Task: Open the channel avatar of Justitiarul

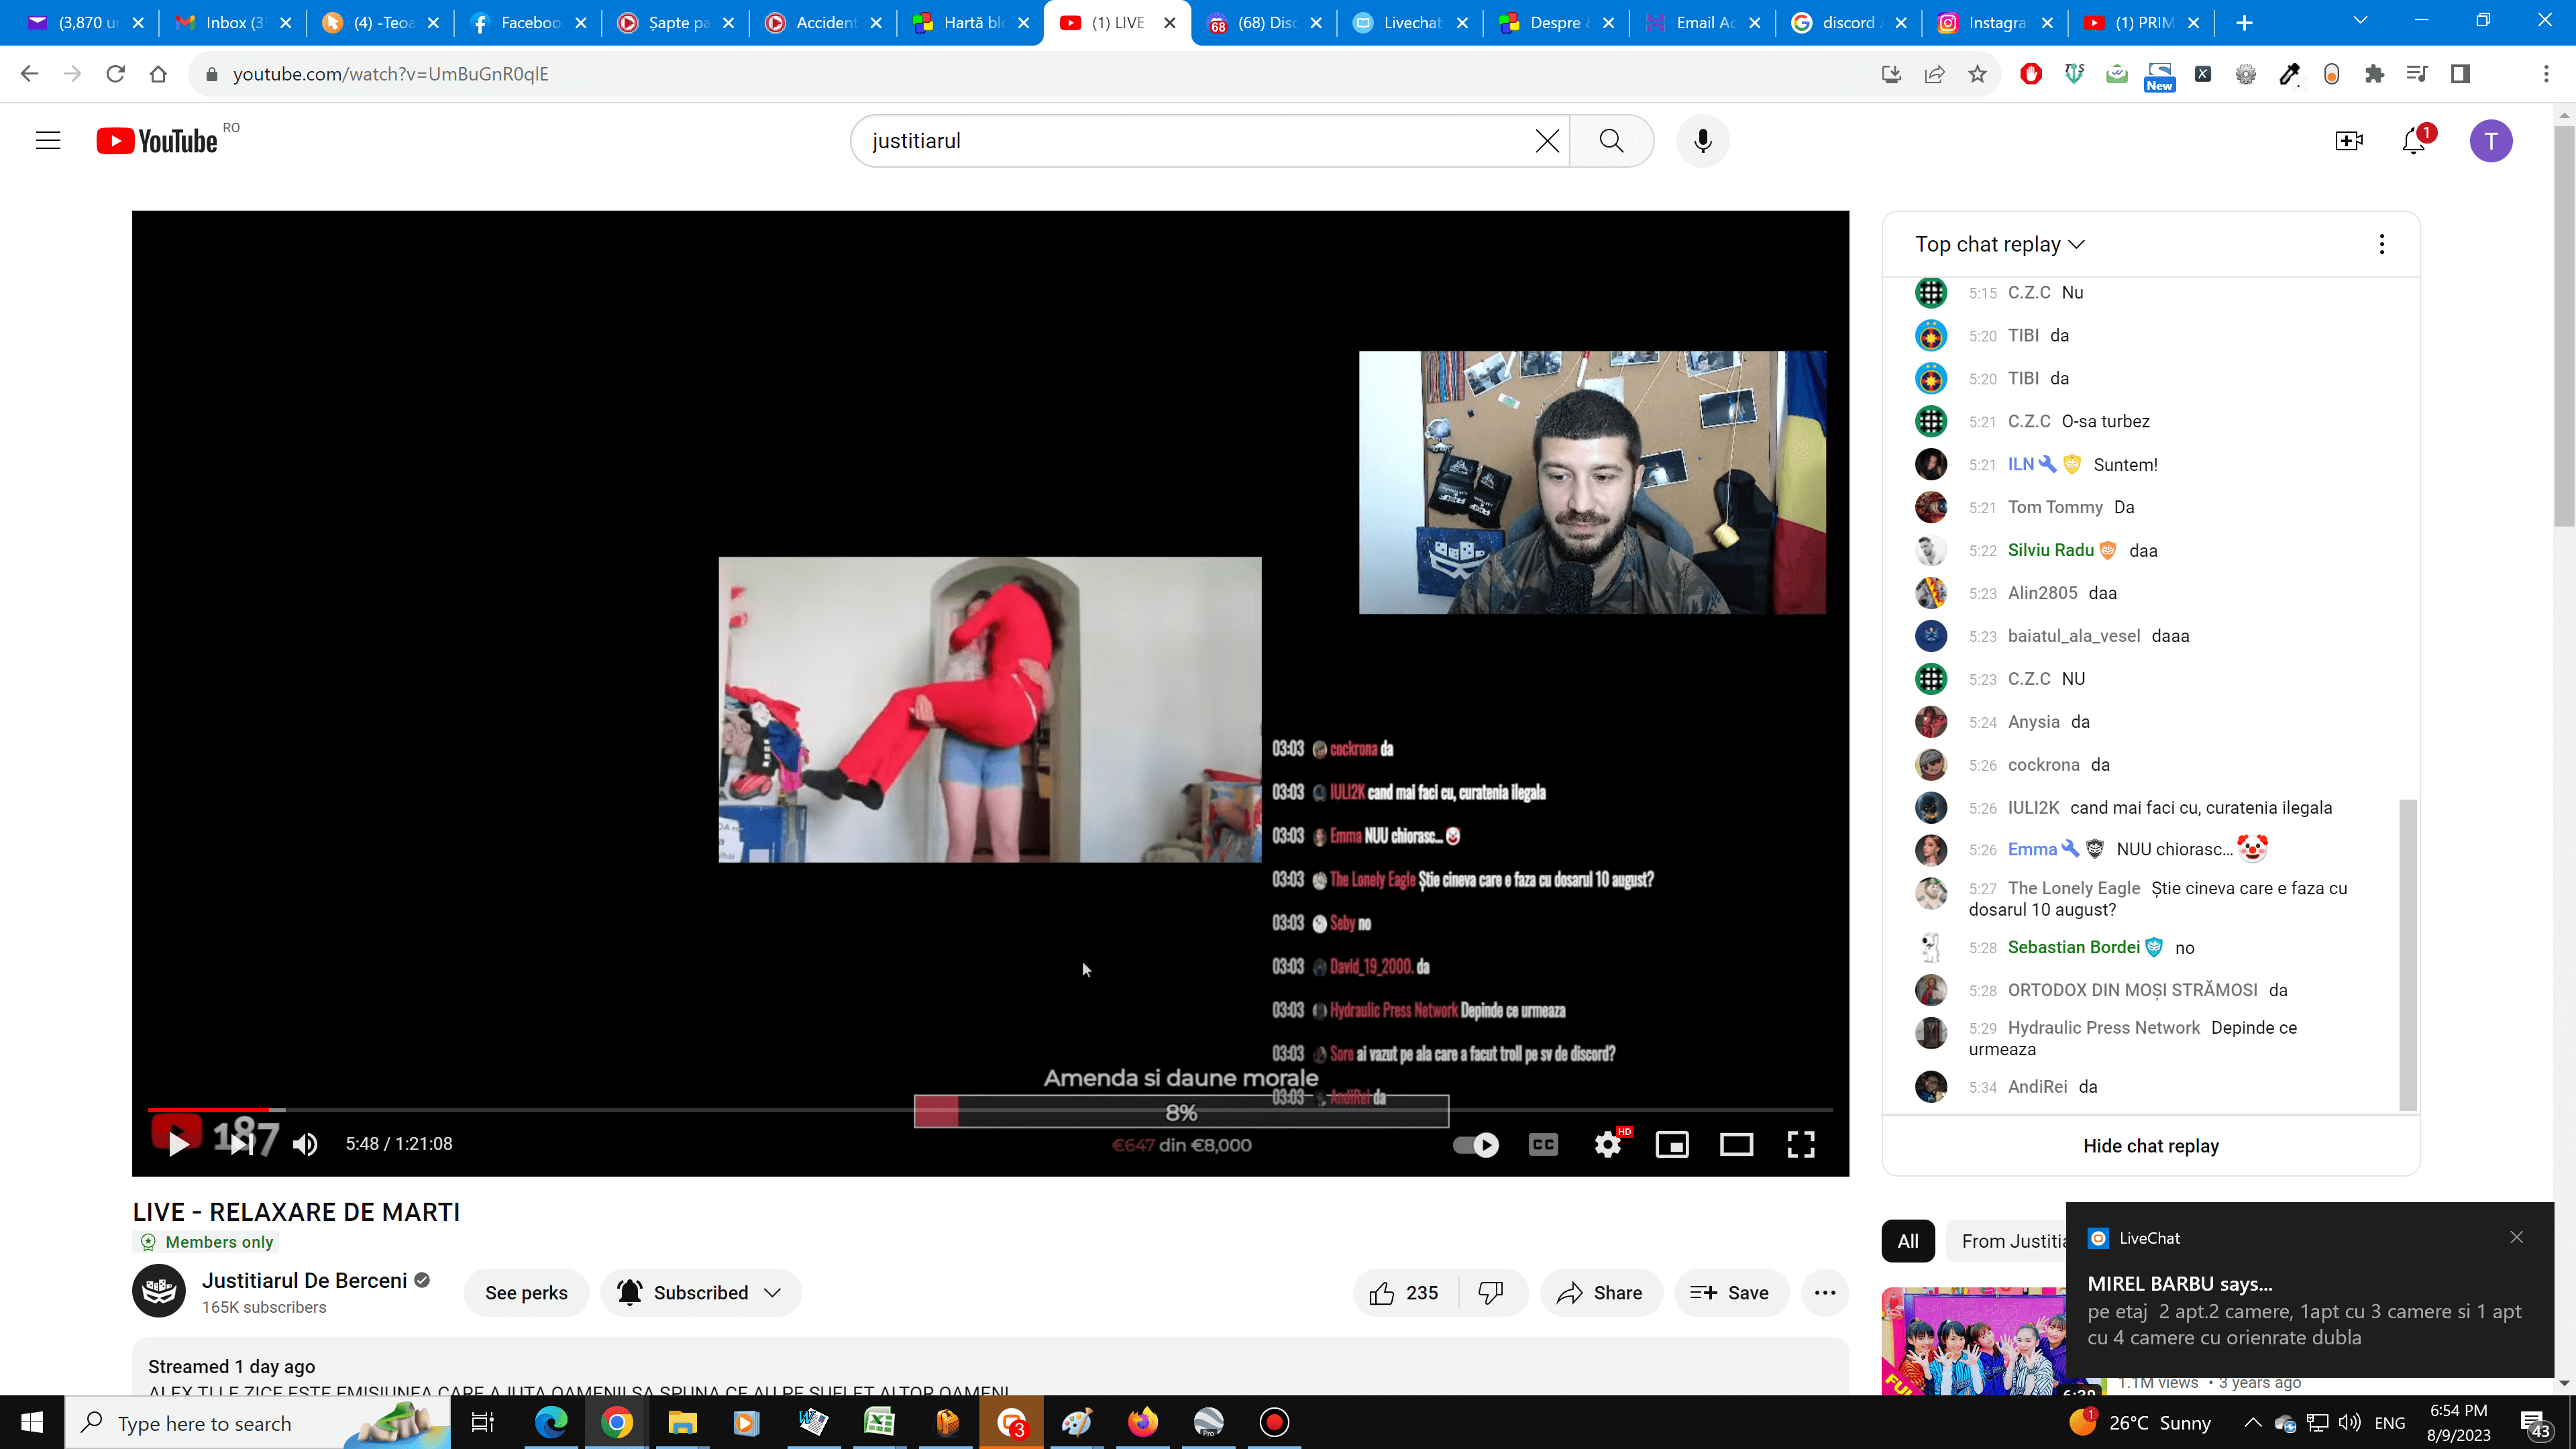Action: pyautogui.click(x=159, y=1291)
